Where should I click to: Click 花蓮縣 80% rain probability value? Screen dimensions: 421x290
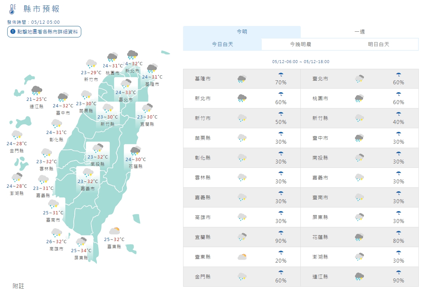pos(399,241)
